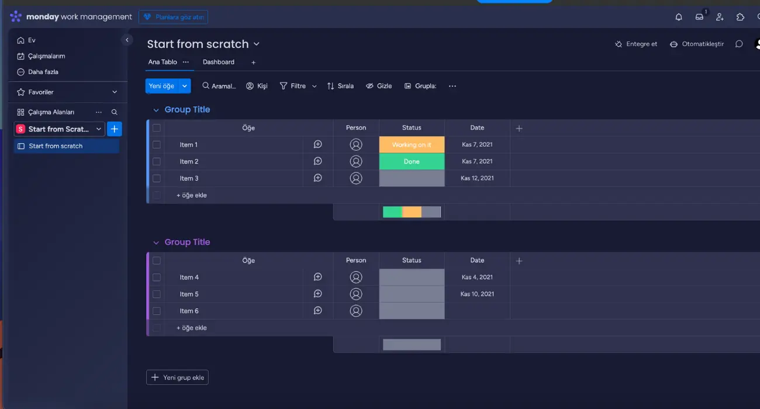Click the Otomatikleştir button
760x409 pixels.
coord(697,44)
